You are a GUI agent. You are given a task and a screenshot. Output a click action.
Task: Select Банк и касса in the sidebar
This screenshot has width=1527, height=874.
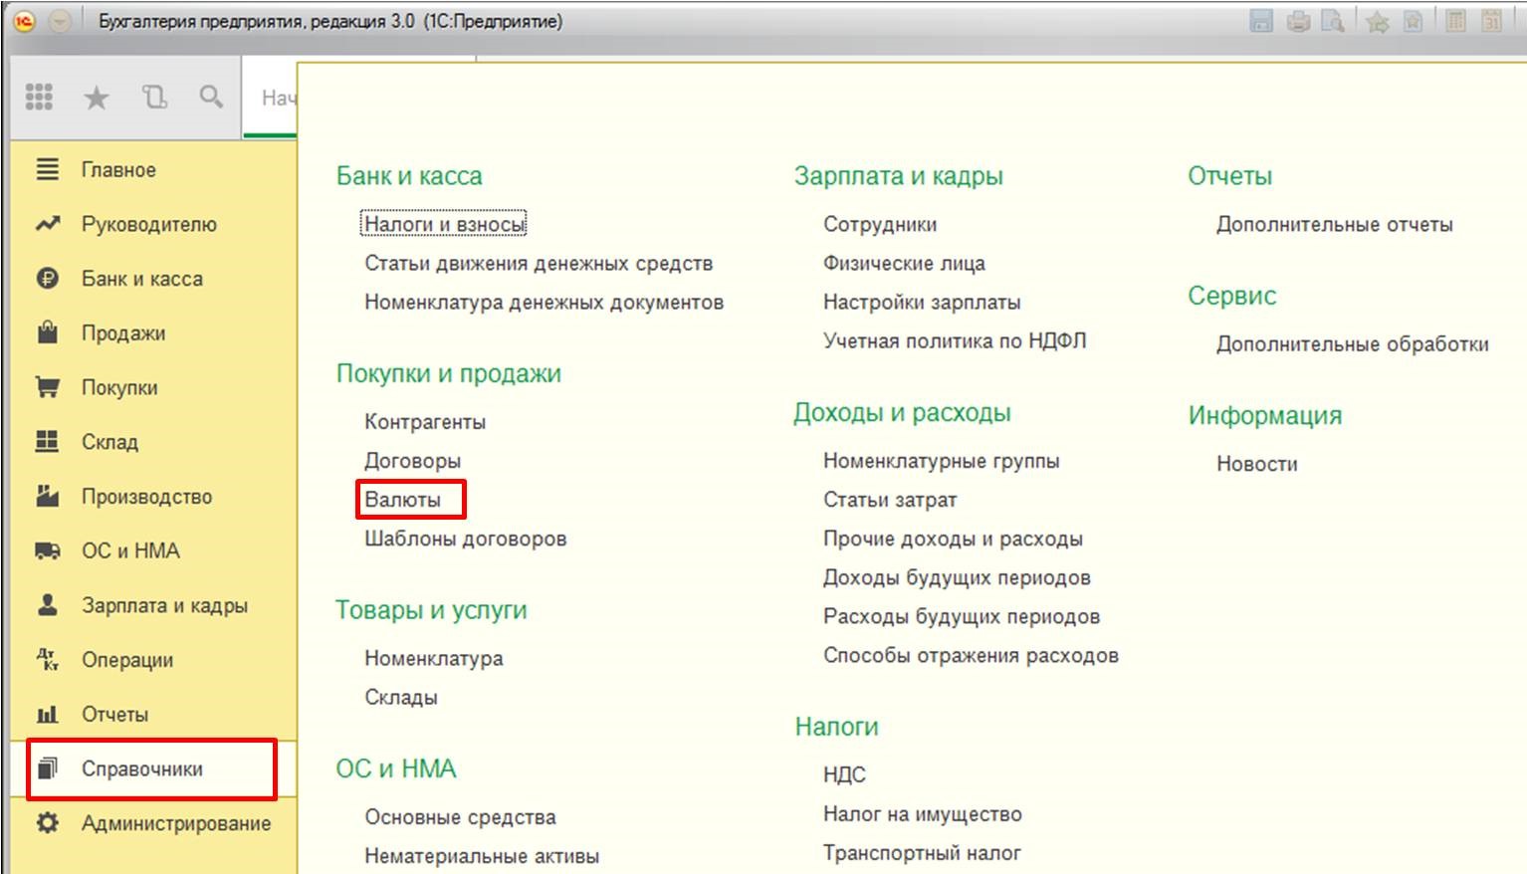tap(141, 279)
